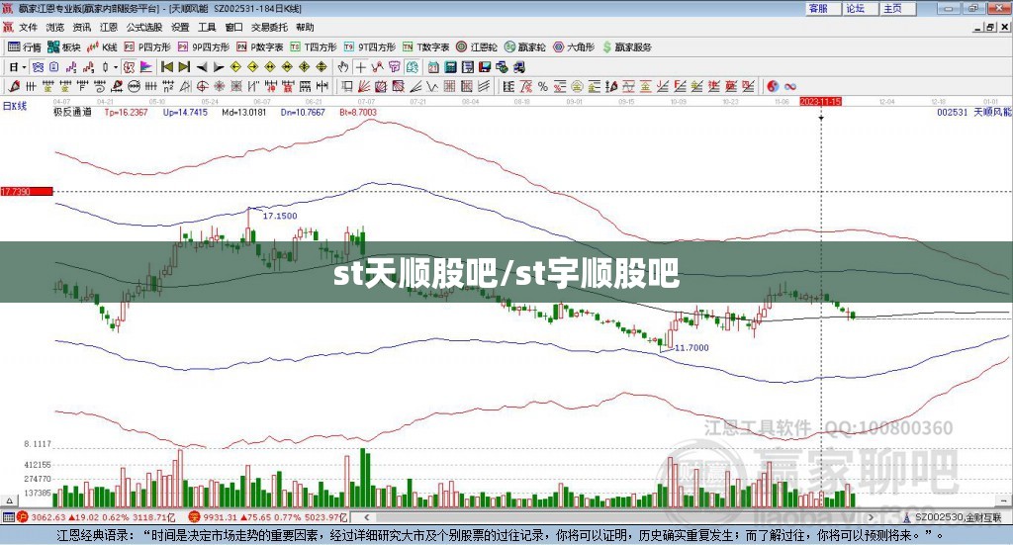This screenshot has width=1013, height=545.
Task: Select the percent % line tool
Action: (x=543, y=86)
